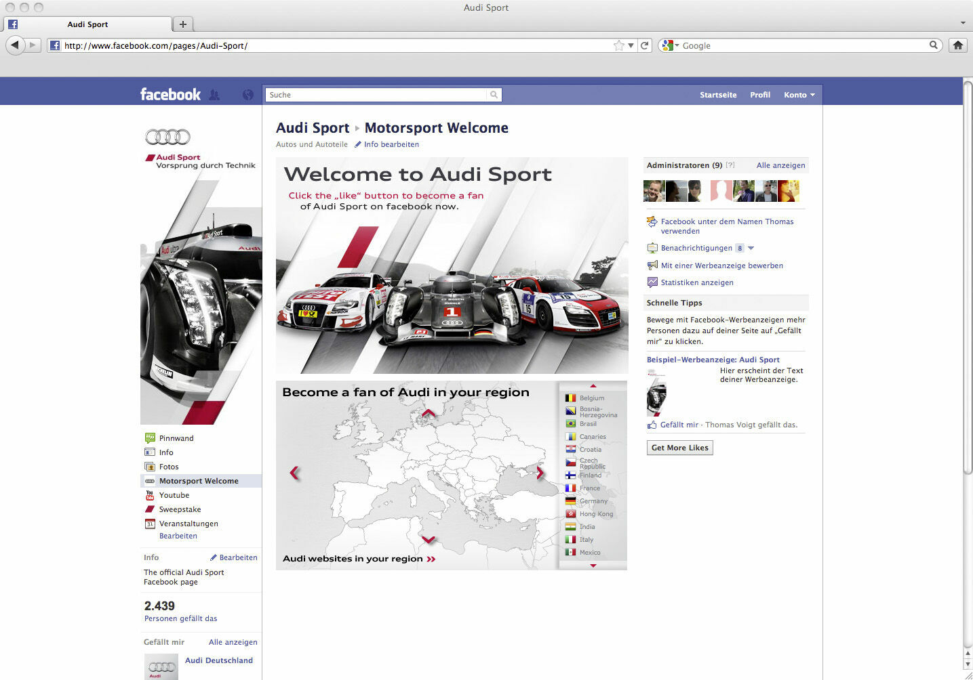Open a new tab with plus button
Image resolution: width=973 pixels, height=680 pixels.
pos(182,24)
